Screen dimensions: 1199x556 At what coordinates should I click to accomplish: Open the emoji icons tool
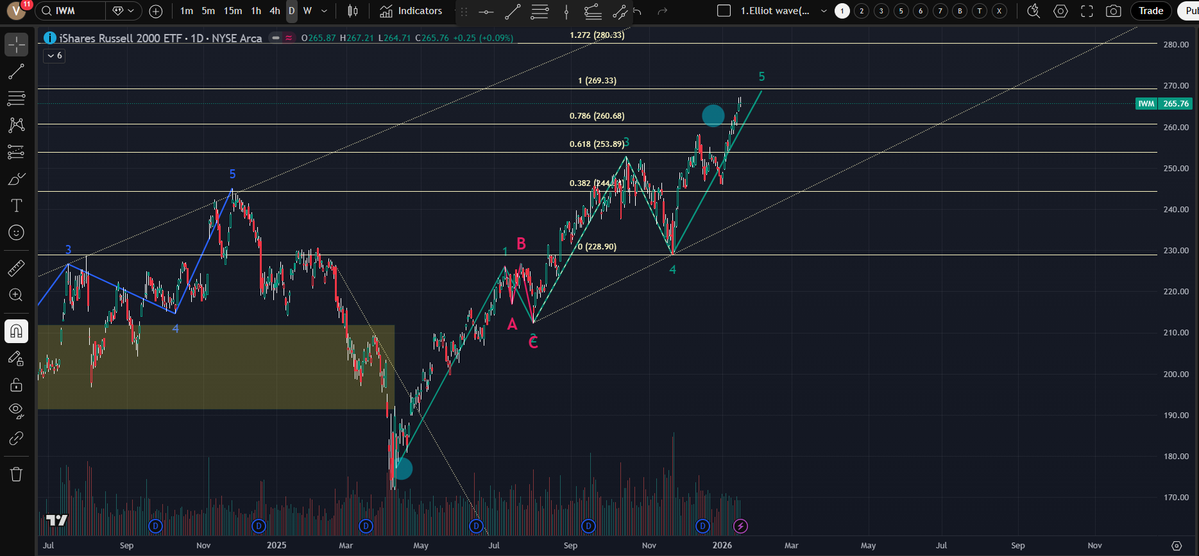coord(16,232)
